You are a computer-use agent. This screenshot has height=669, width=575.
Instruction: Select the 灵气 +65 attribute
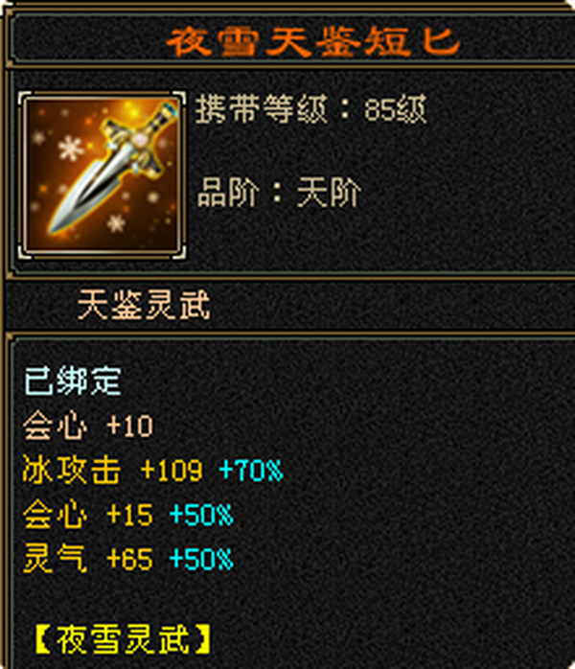click(88, 559)
